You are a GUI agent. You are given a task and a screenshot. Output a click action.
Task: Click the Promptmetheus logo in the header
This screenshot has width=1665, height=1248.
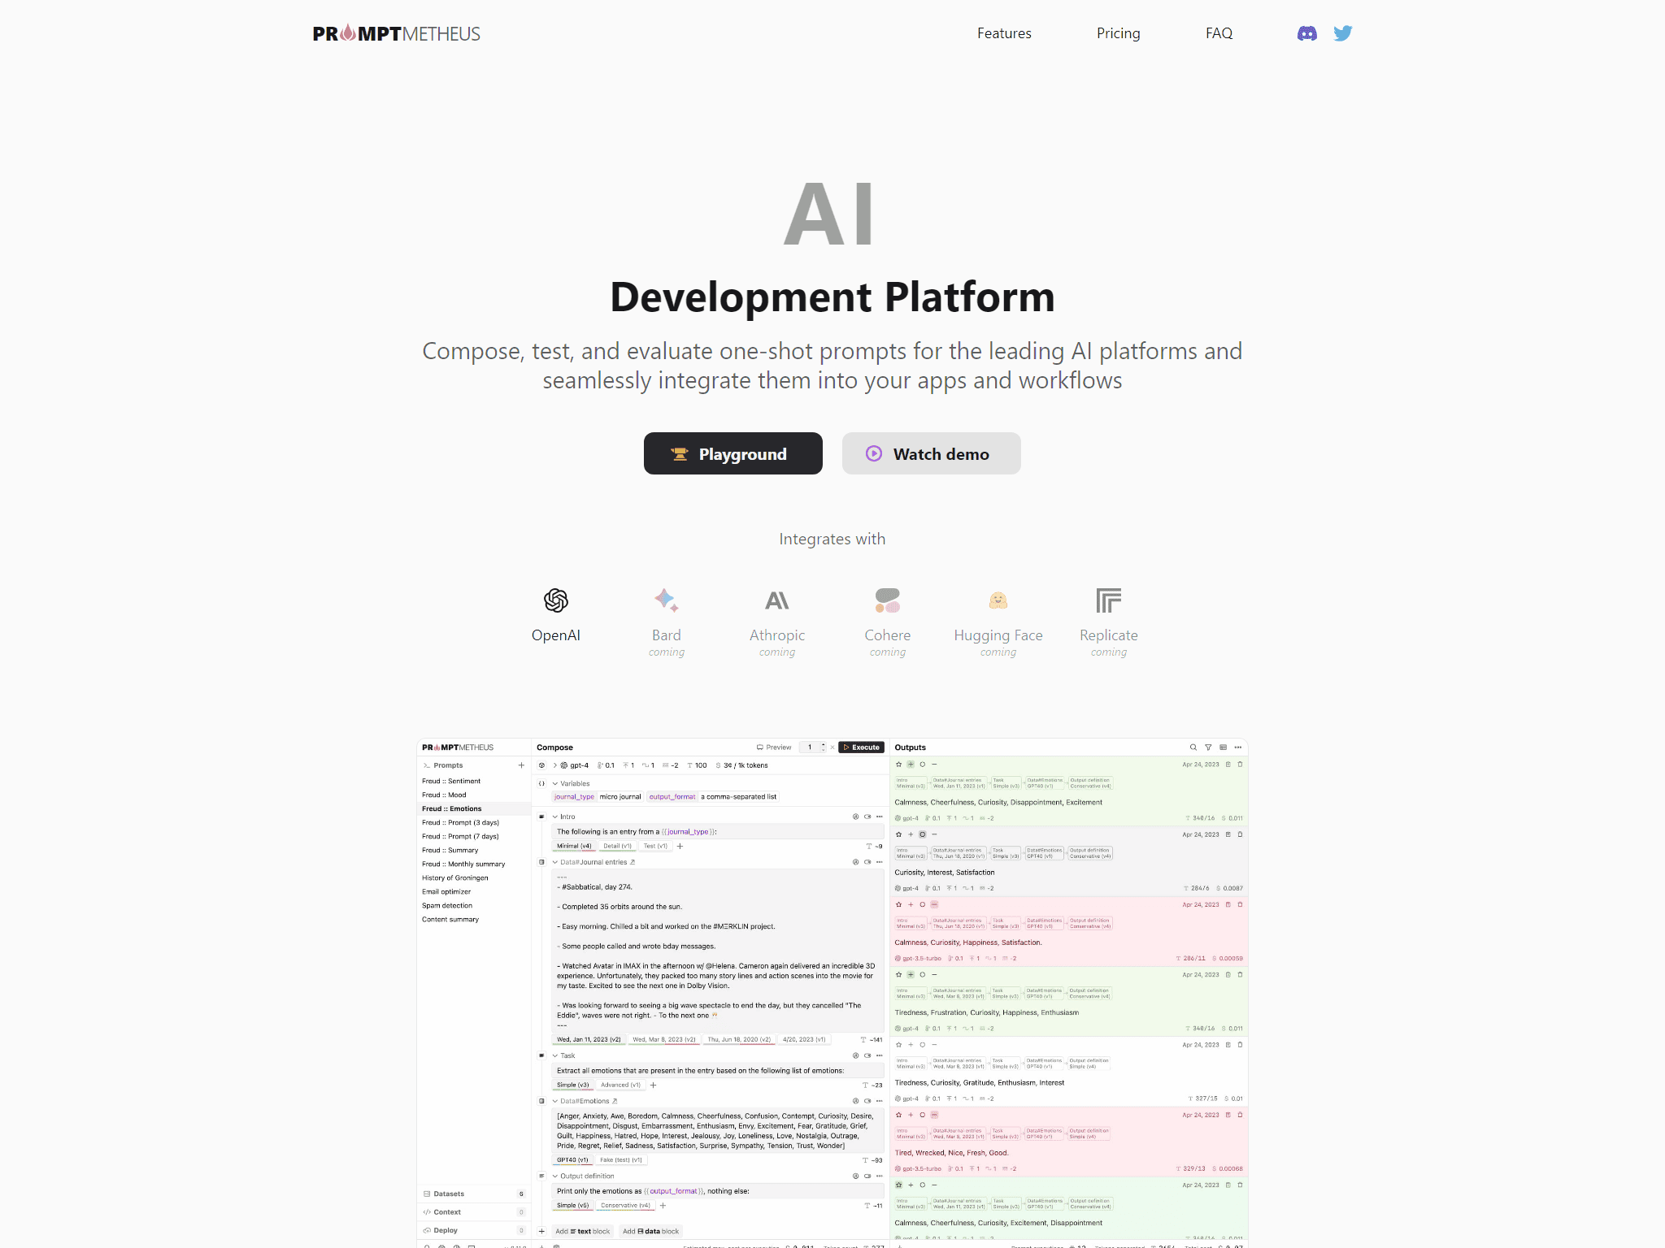(x=396, y=33)
